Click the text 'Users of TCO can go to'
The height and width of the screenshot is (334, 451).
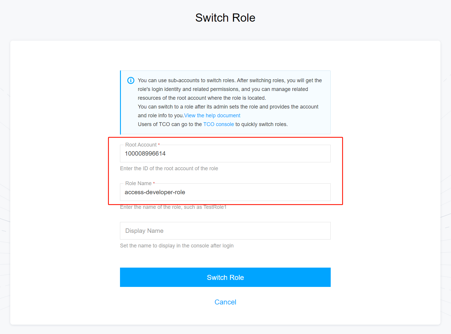click(x=170, y=124)
